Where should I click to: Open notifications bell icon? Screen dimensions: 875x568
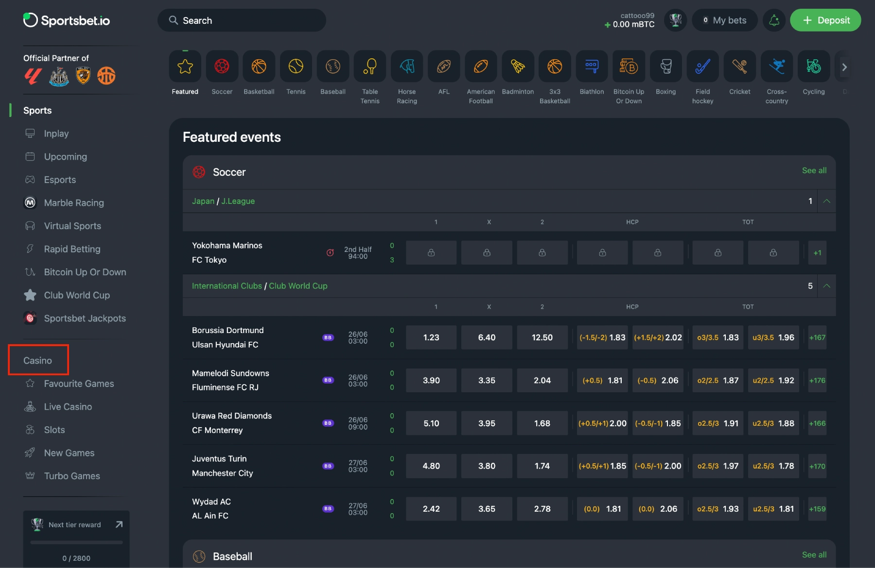pyautogui.click(x=774, y=20)
